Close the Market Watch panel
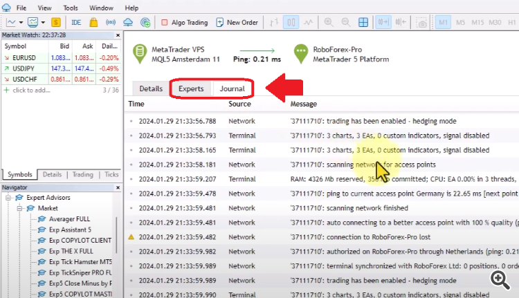Viewport: 519px width, 298px height. [118, 35]
